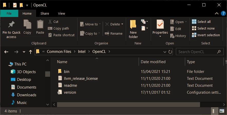The height and width of the screenshot is (115, 227).
Task: Click the Search OpenCL box
Action: (200, 52)
